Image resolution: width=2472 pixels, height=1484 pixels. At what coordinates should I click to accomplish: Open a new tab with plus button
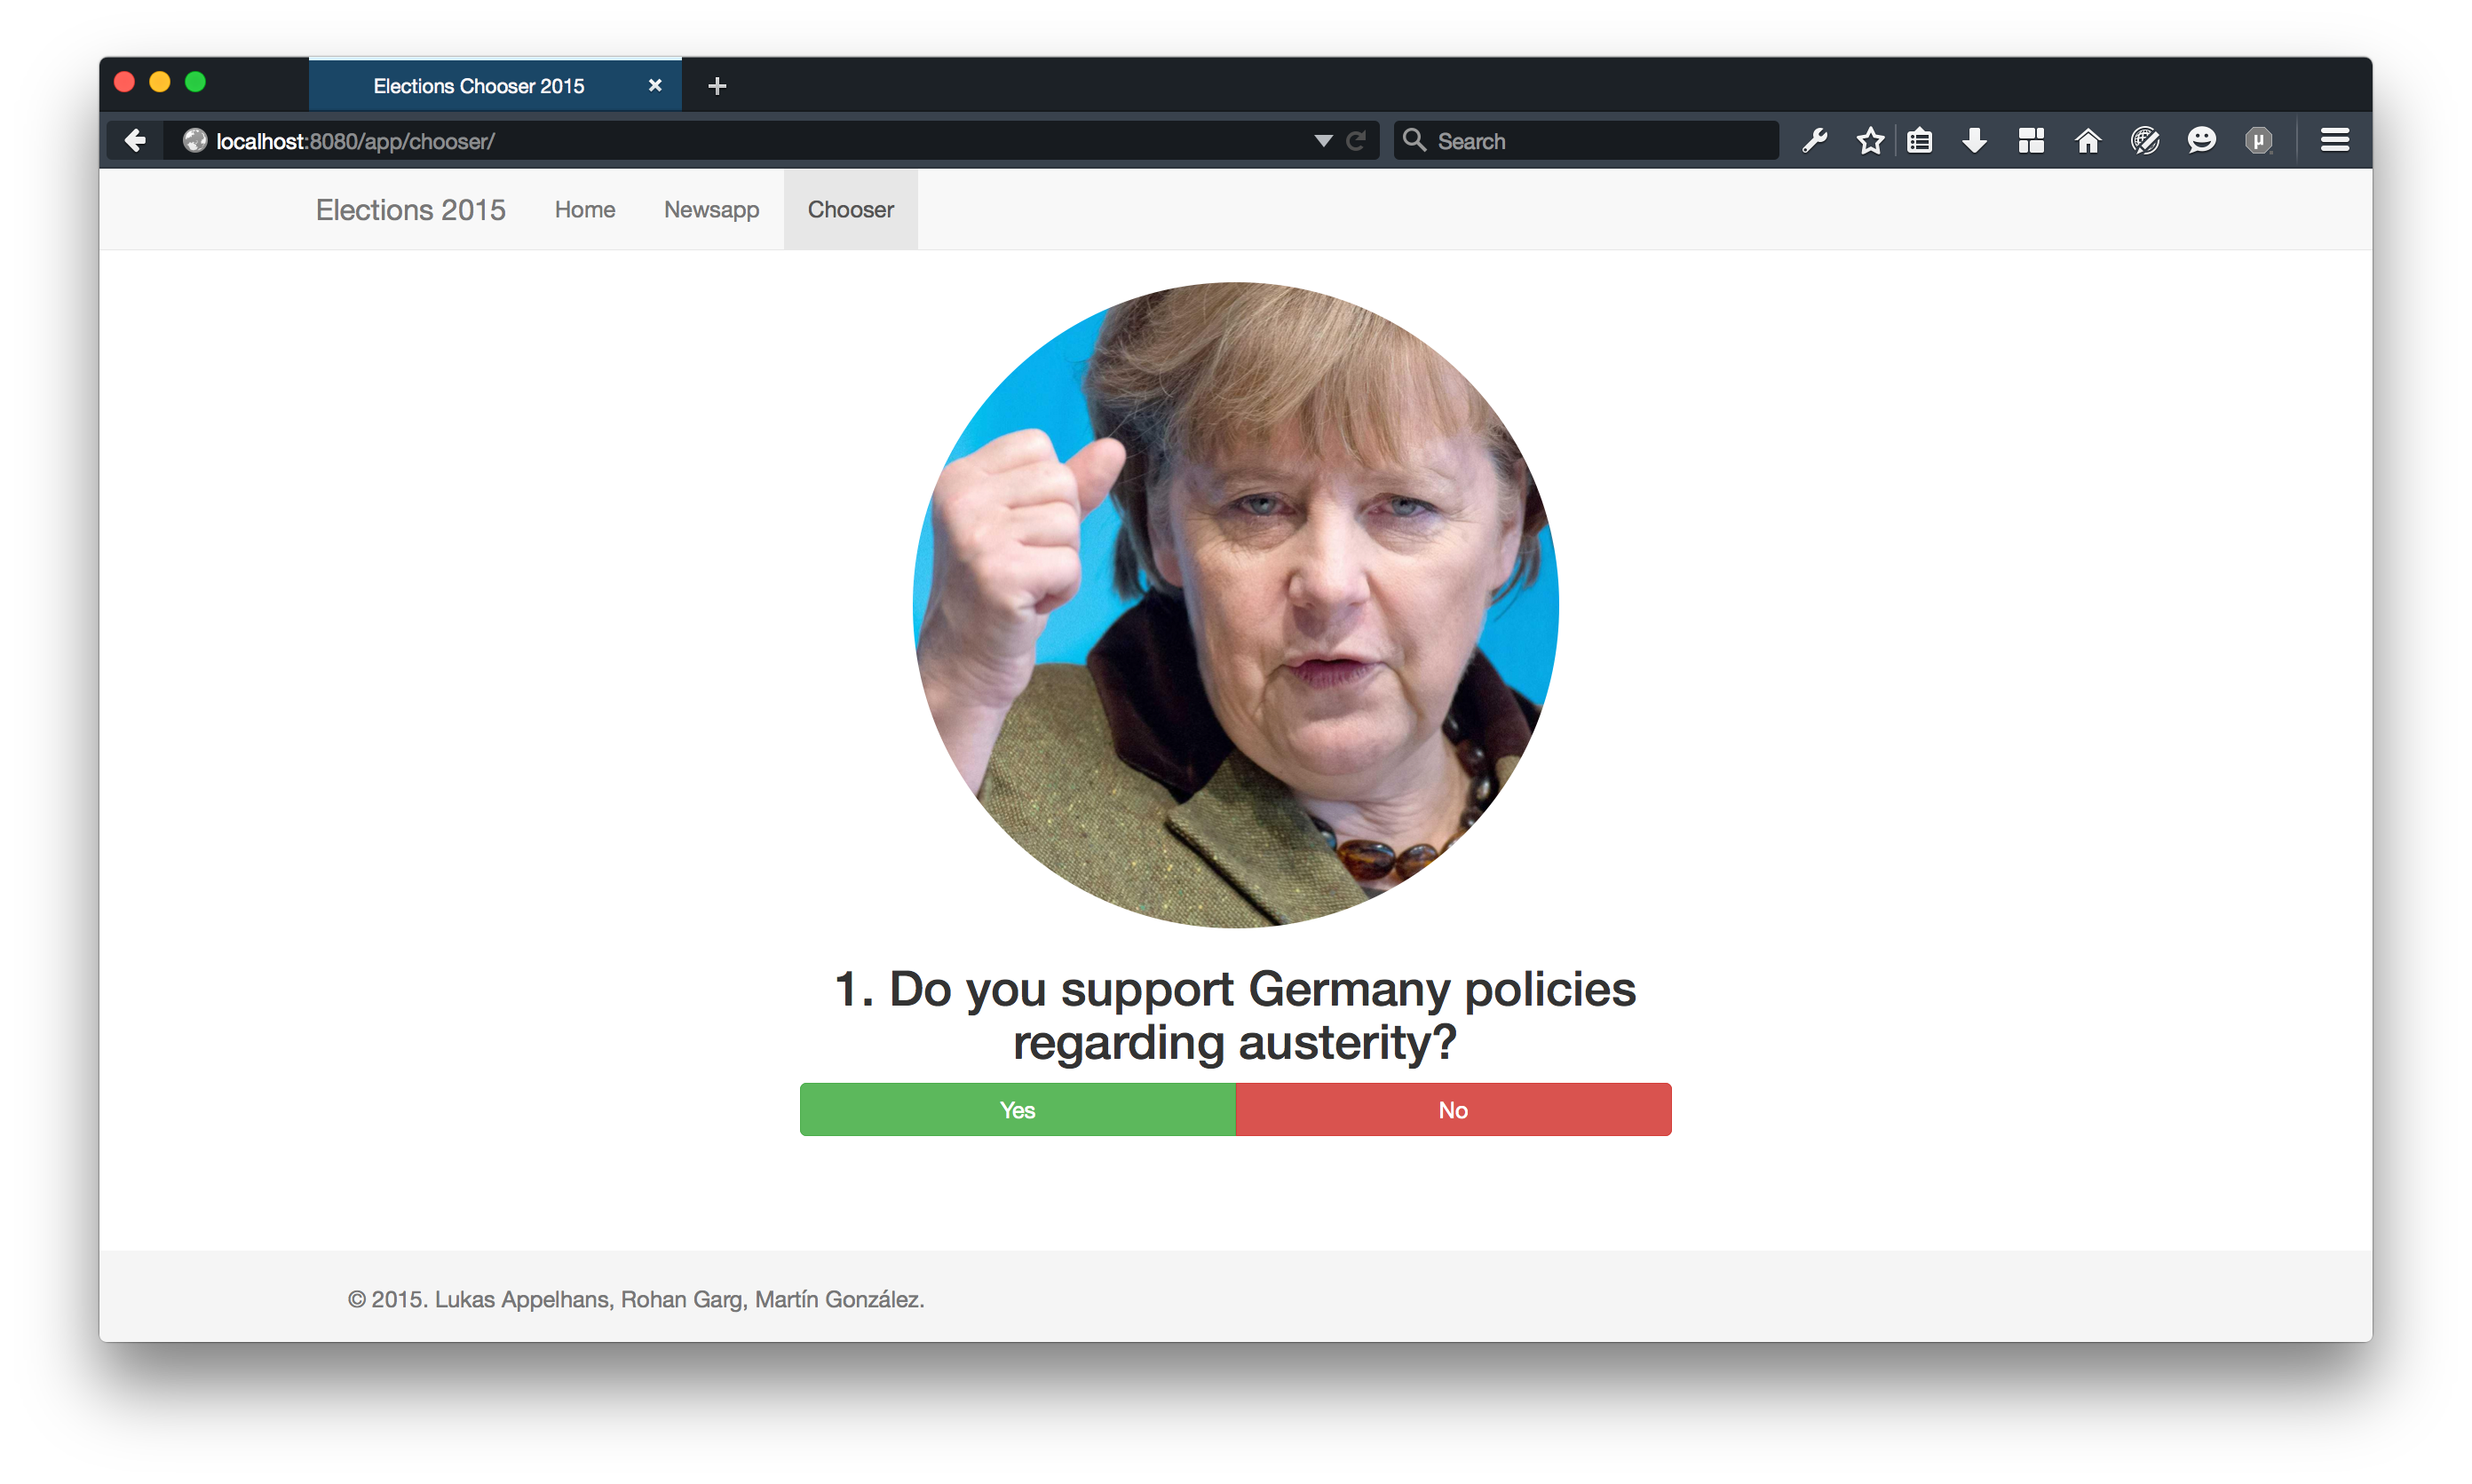[717, 86]
